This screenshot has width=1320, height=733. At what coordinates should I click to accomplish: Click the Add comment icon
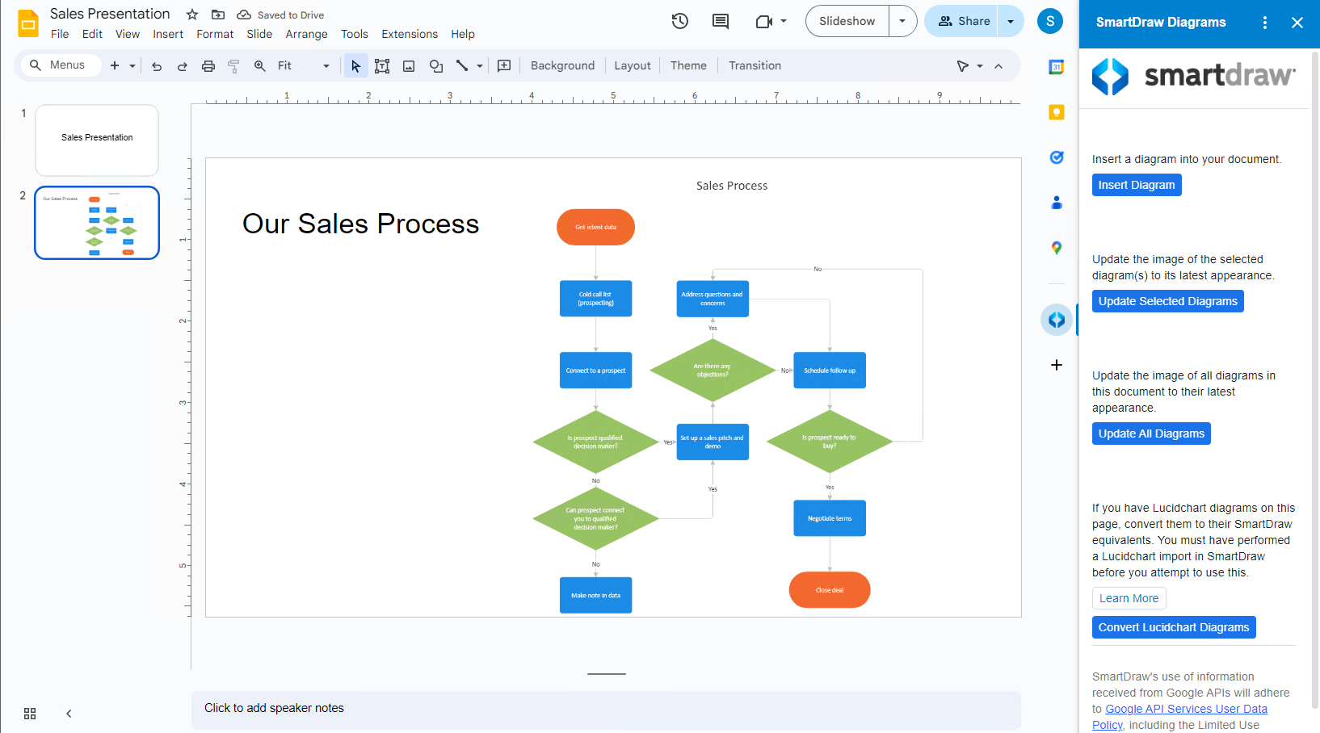click(721, 21)
